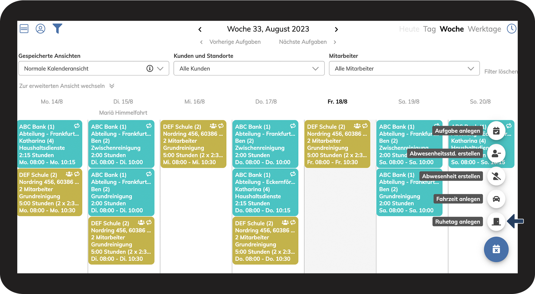Click Filter löschen link
This screenshot has width=535, height=294.
pyautogui.click(x=501, y=71)
